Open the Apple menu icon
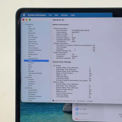The height and width of the screenshot is (122, 122). pyautogui.click(x=24, y=15)
